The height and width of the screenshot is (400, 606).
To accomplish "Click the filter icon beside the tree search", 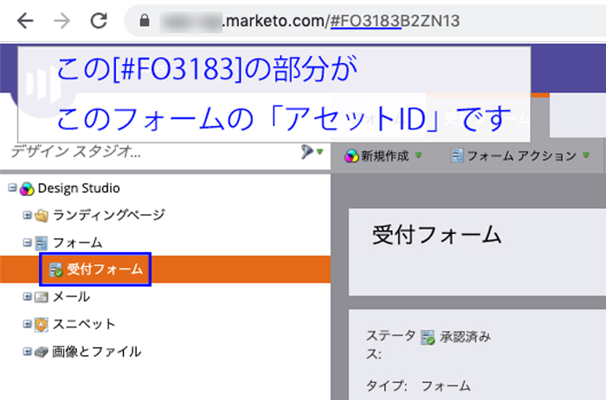I will (311, 153).
